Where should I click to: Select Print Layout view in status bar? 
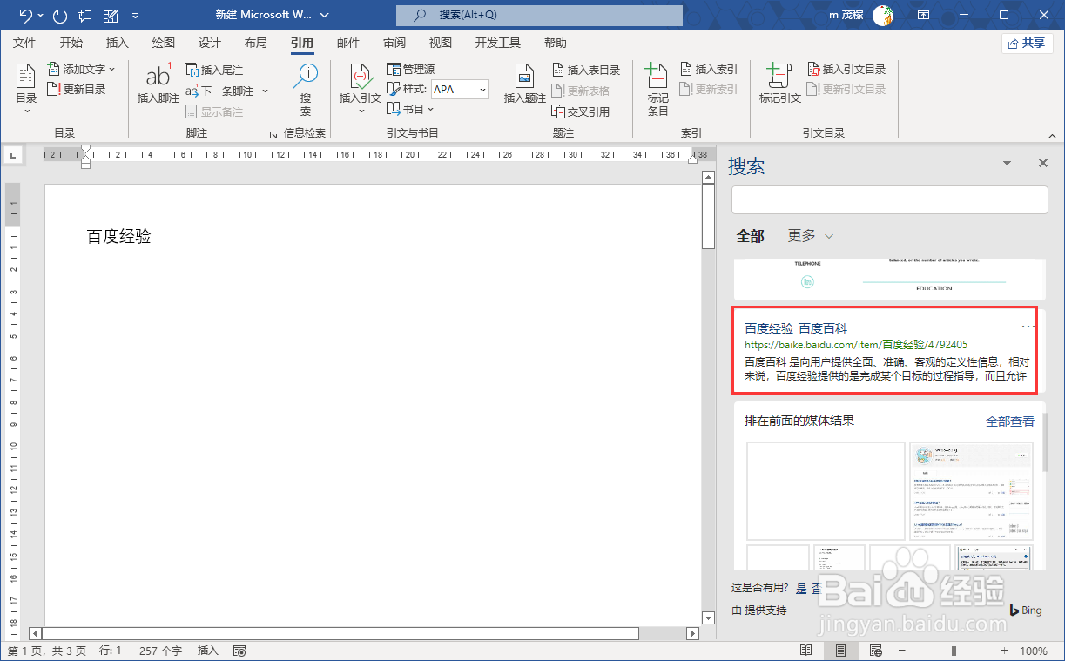point(840,651)
